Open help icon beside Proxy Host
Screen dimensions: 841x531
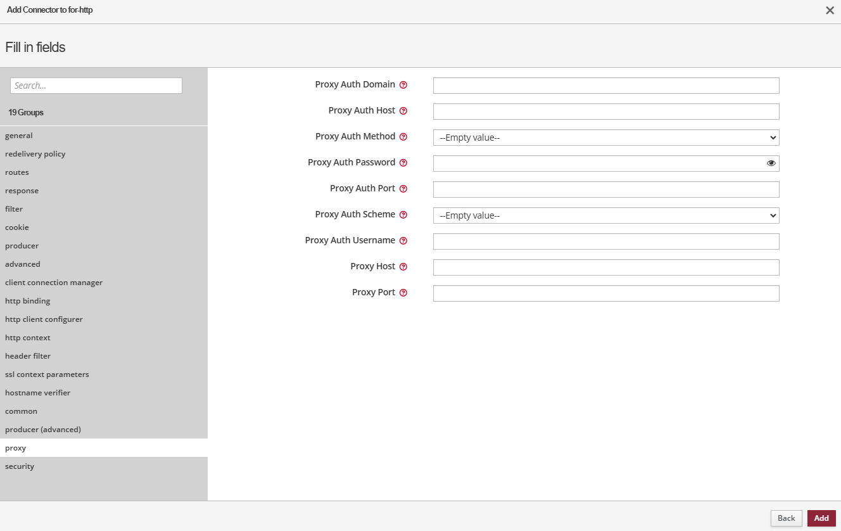coord(403,267)
